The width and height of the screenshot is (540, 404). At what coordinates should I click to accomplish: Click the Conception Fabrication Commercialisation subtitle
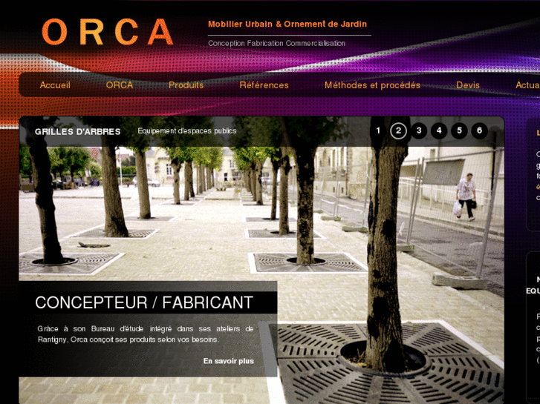coord(276,43)
